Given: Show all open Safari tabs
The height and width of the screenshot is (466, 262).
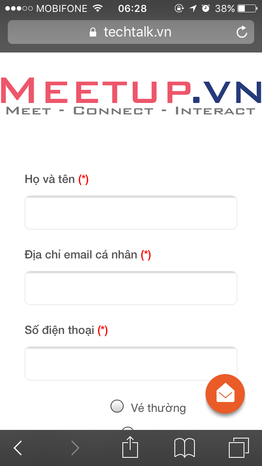Looking at the screenshot, I should click(239, 447).
